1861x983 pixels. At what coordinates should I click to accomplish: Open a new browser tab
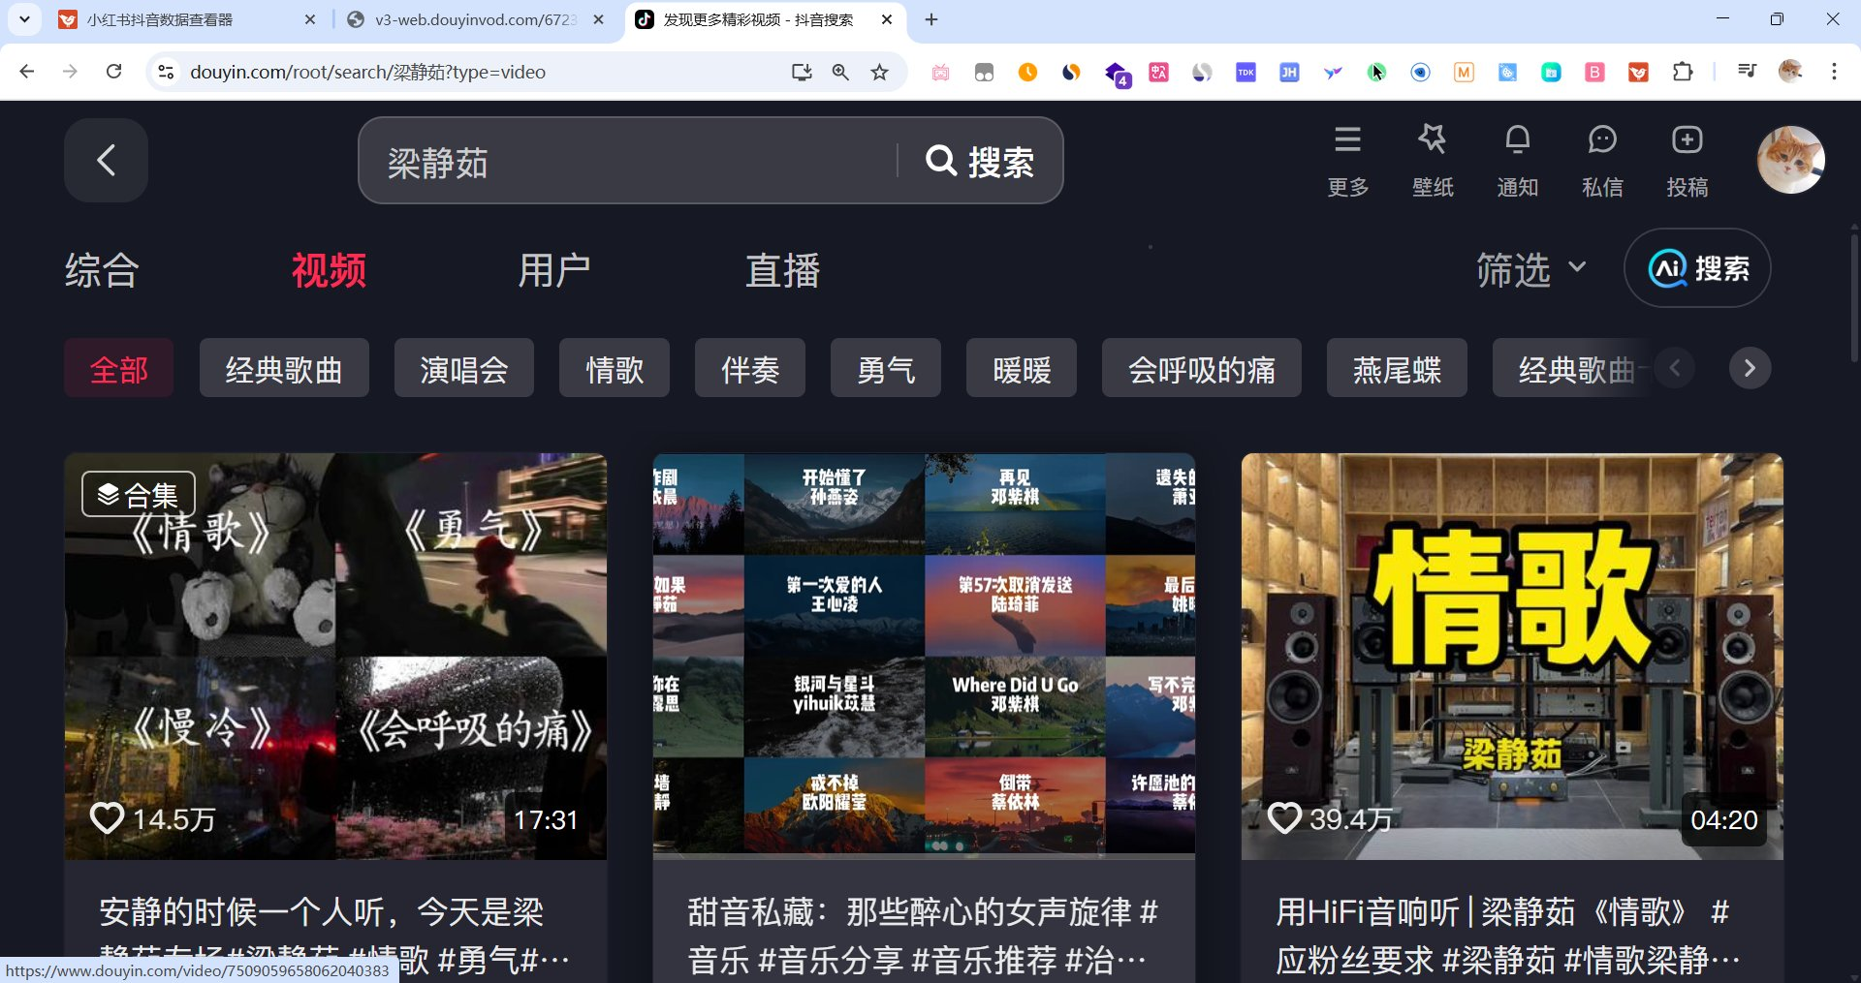[931, 19]
